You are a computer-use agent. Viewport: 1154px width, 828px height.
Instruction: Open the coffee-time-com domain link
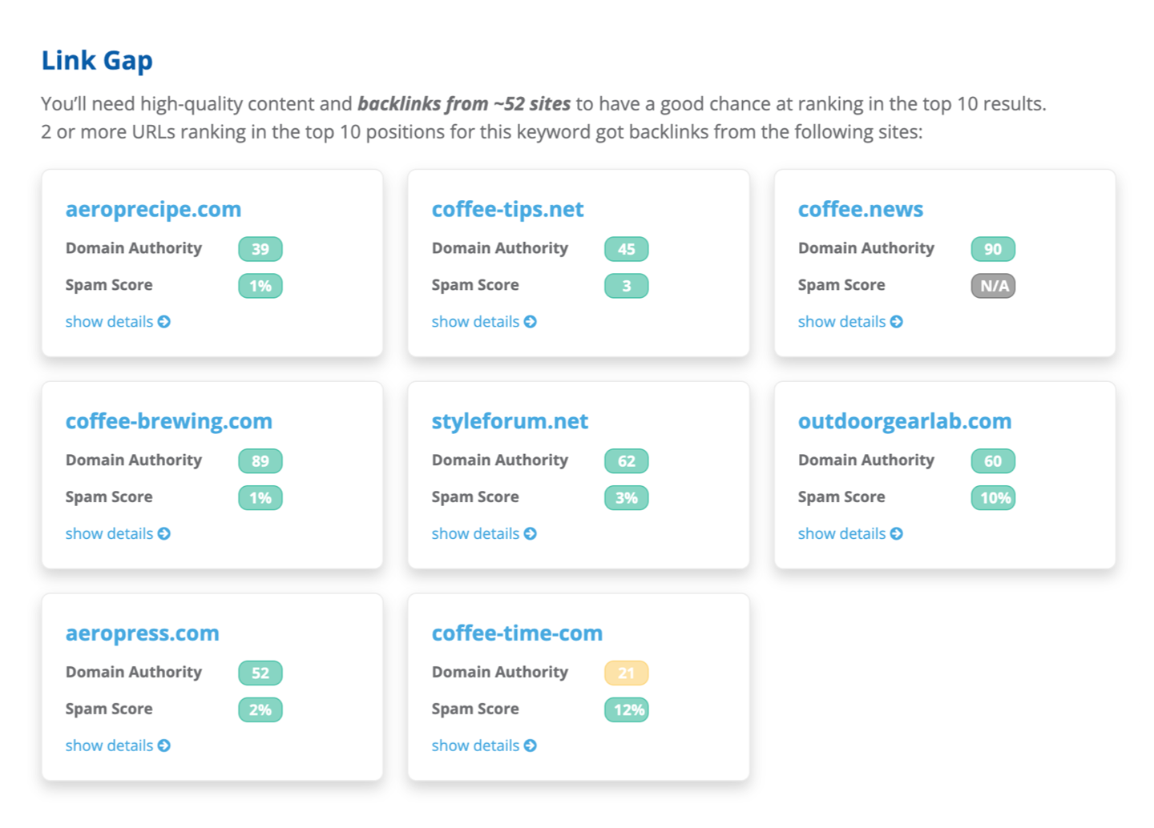coord(517,634)
